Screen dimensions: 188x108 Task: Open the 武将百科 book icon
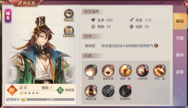pyautogui.click(x=69, y=31)
